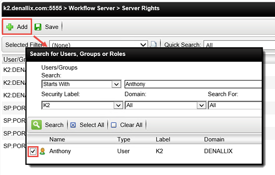Click Server Rights in the breadcrumb
The image size is (275, 175).
(x=141, y=8)
